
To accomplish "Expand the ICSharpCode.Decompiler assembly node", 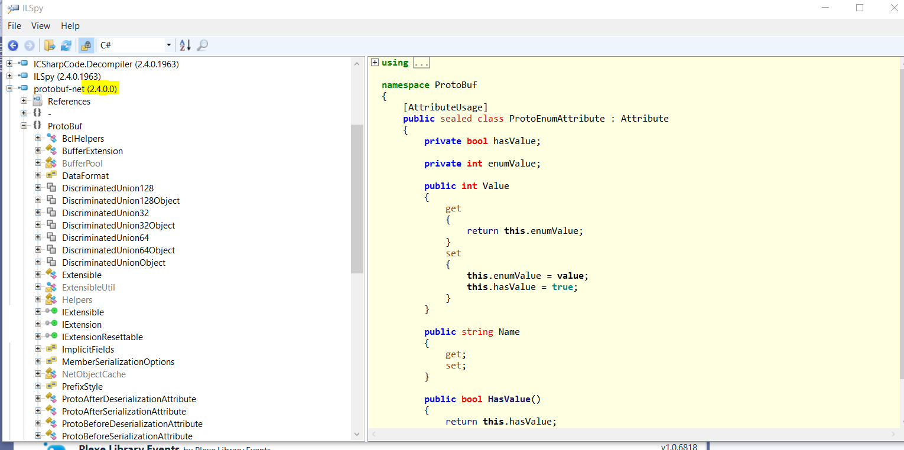I will pos(9,64).
